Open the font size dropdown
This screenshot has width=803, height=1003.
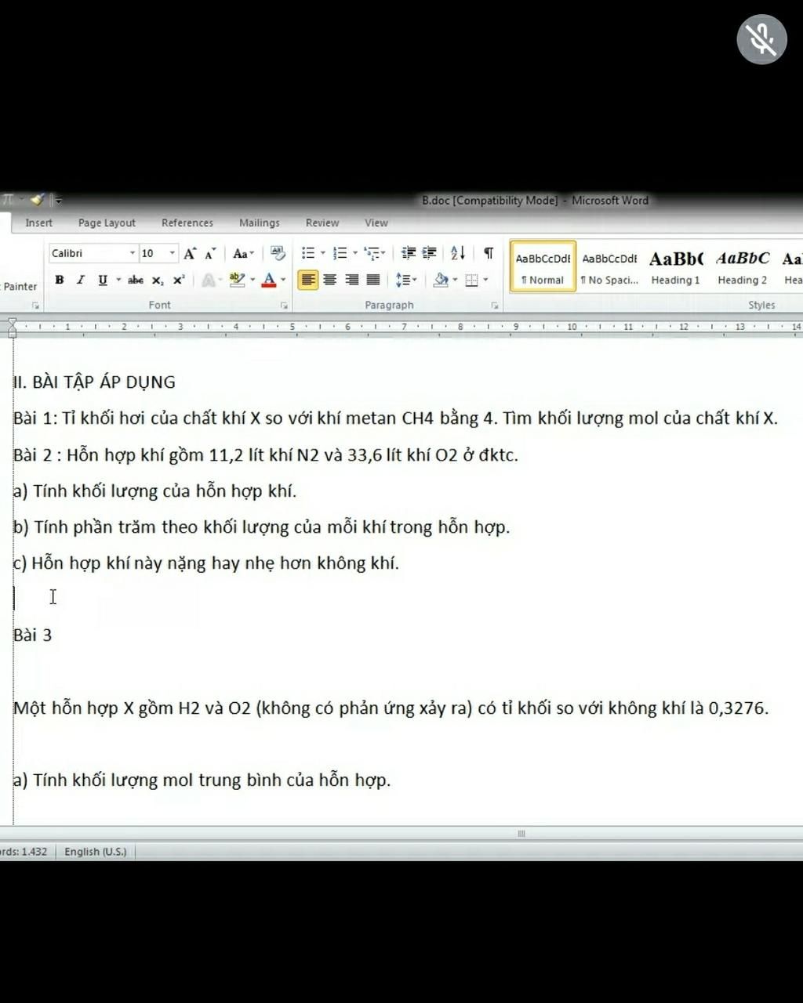tap(173, 253)
